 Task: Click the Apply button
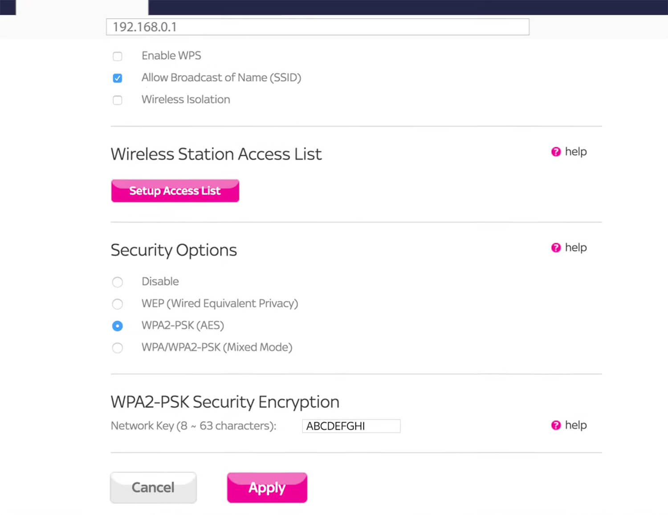pyautogui.click(x=267, y=487)
